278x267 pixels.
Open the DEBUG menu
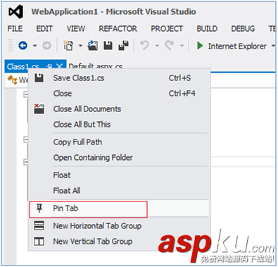(x=243, y=29)
